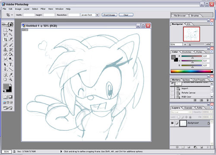
Task: Select the Eraser tool
Action: pos(5,54)
